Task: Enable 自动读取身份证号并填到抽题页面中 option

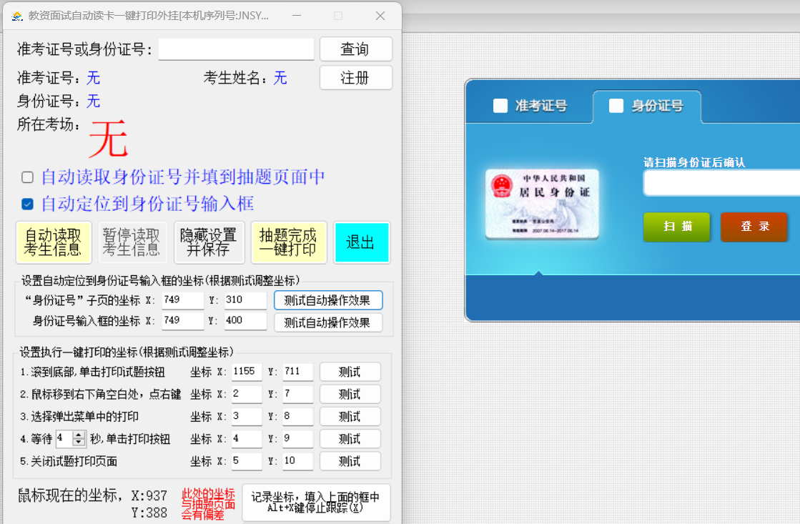Action: click(26, 177)
